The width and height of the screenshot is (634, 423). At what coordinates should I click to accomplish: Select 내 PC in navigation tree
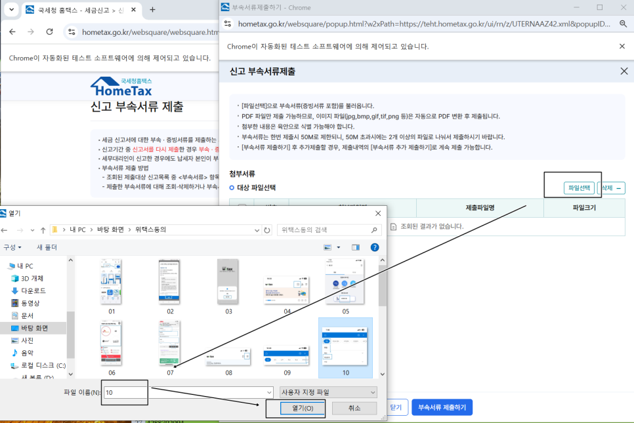point(21,266)
